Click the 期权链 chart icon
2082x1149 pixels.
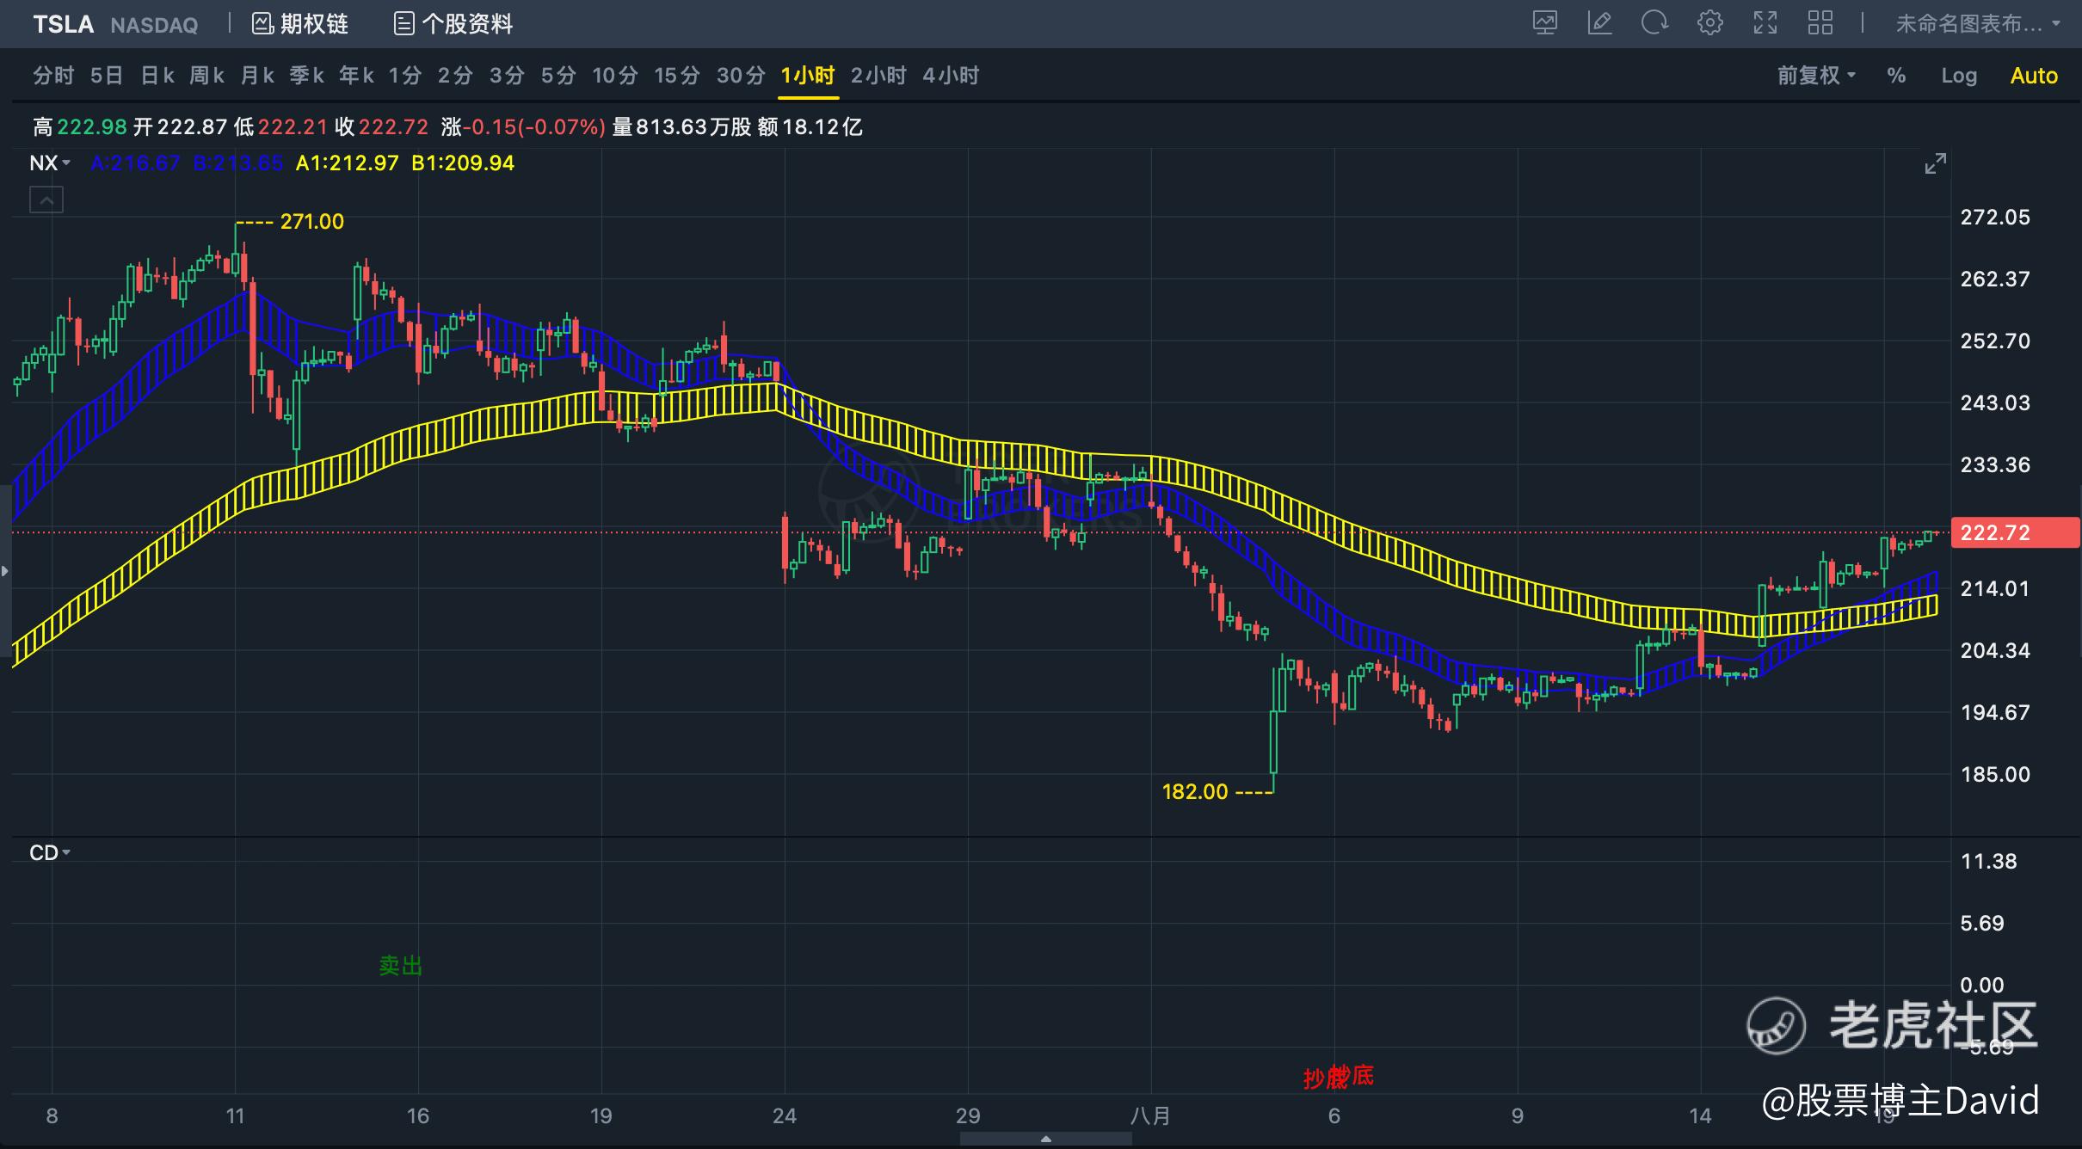click(x=262, y=24)
